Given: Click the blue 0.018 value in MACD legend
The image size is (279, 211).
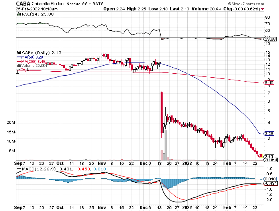Looking at the screenshot, I should click(x=100, y=169).
